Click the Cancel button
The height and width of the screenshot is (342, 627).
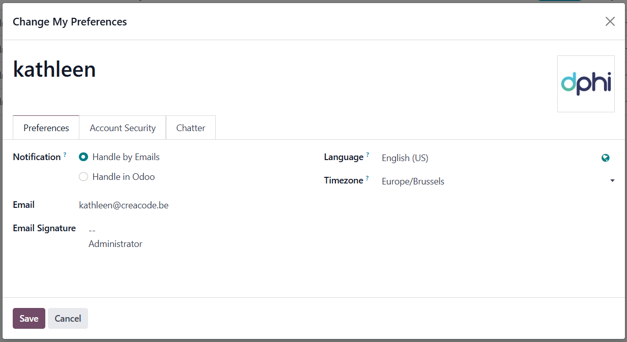(x=67, y=318)
